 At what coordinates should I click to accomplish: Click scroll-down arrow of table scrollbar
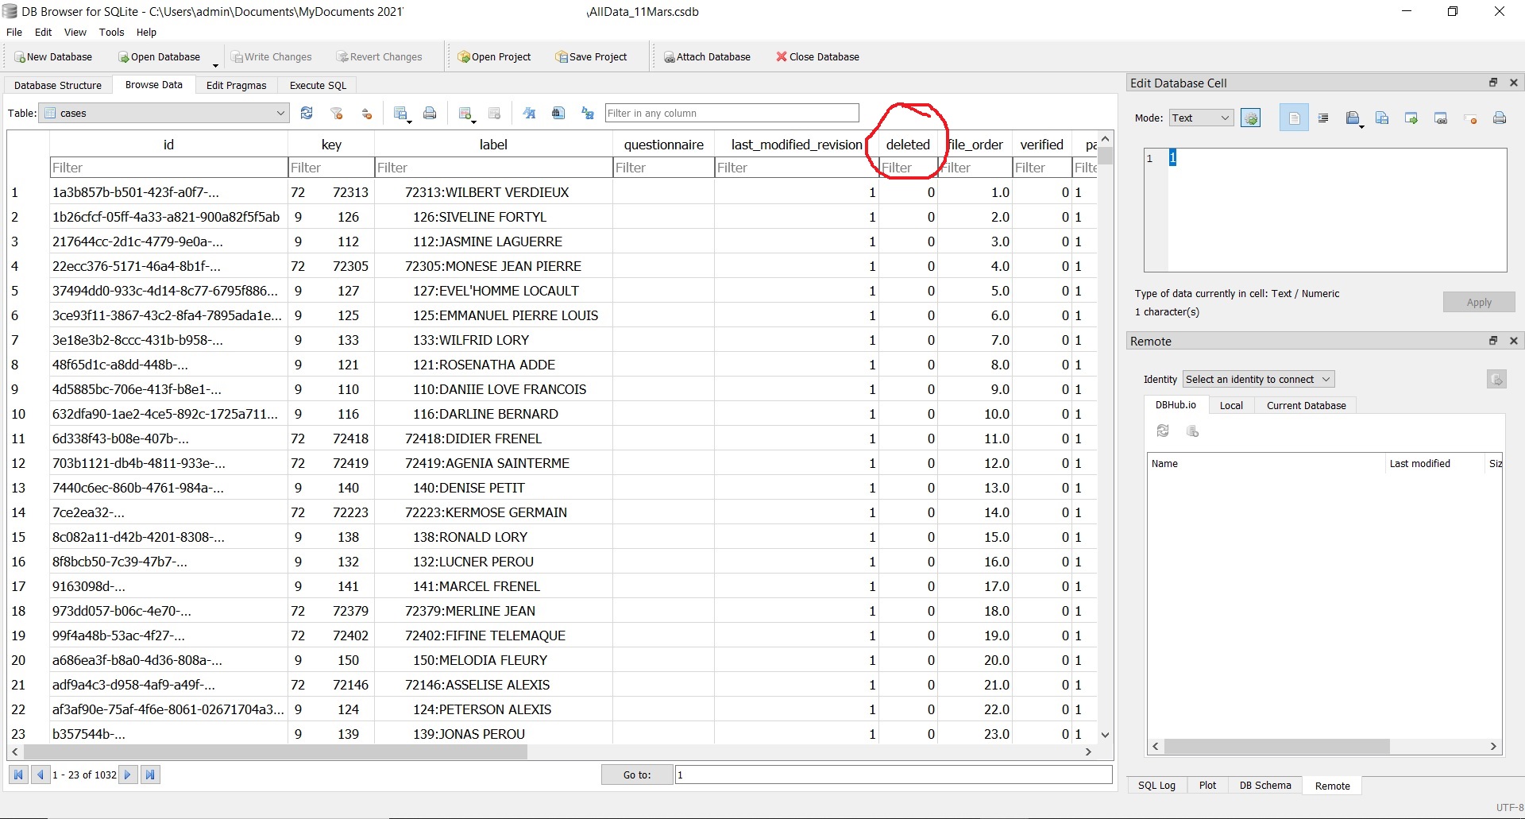(1105, 735)
